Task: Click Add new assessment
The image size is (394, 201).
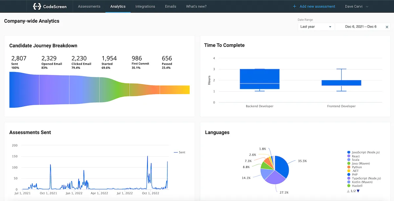Action: click(317, 6)
